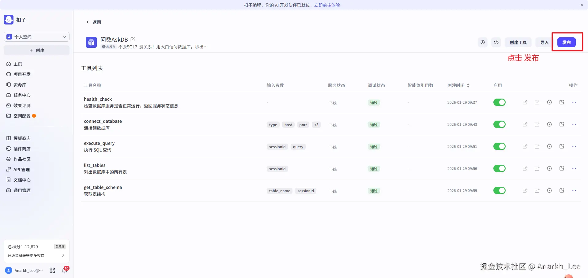
Task: Click the 创建工具 button
Action: 518,42
